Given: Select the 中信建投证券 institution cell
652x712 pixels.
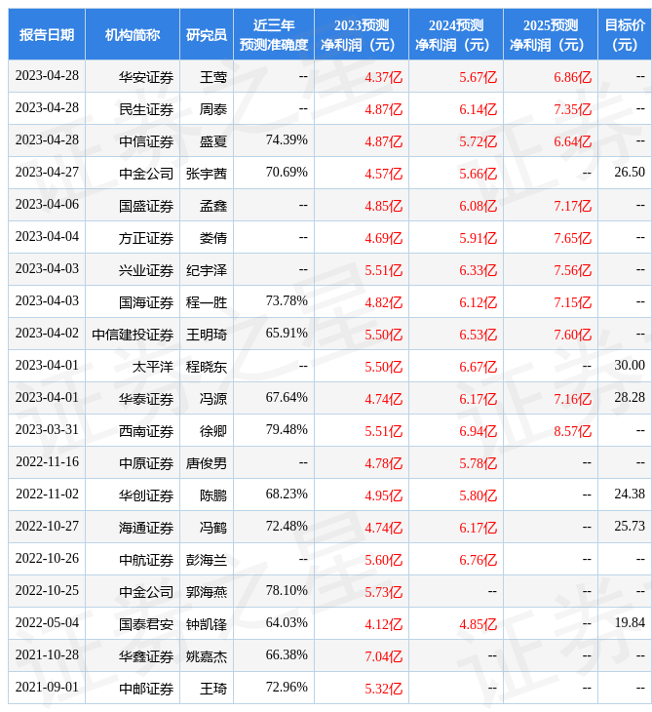Looking at the screenshot, I should point(133,335).
